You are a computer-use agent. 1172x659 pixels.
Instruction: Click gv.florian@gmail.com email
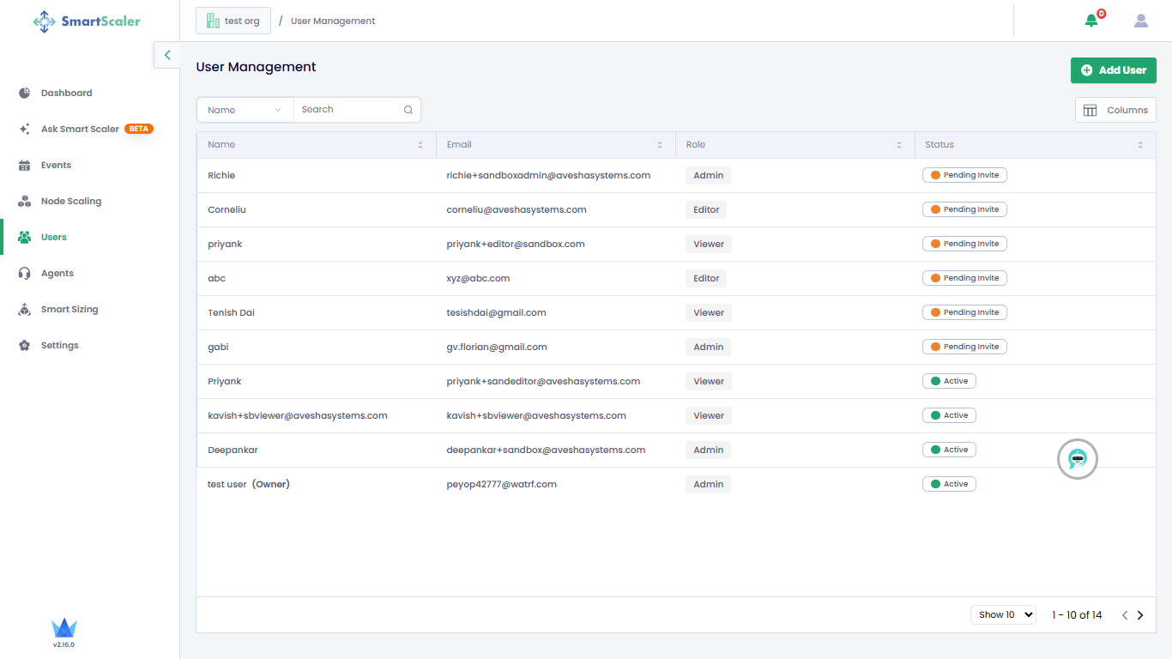point(497,347)
